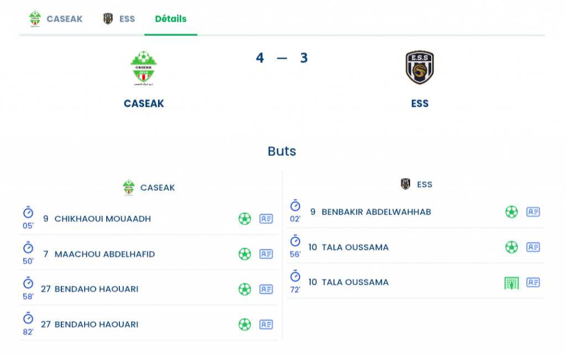Click Bendaho Haouari 82' player card icon
Screen dimensions: 566x356
click(x=266, y=324)
